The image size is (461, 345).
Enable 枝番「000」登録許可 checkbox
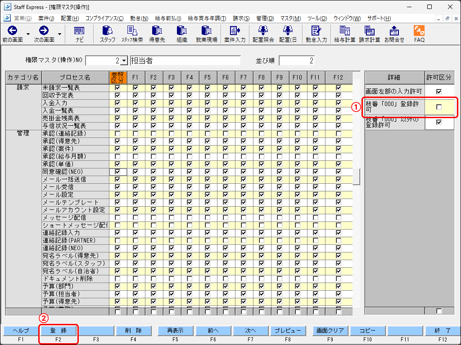pyautogui.click(x=438, y=107)
